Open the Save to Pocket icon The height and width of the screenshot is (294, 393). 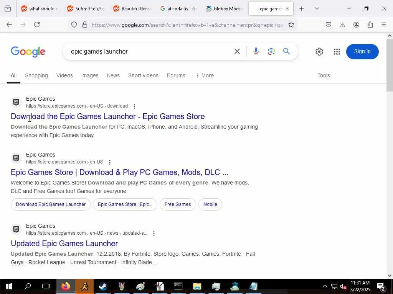(329, 24)
